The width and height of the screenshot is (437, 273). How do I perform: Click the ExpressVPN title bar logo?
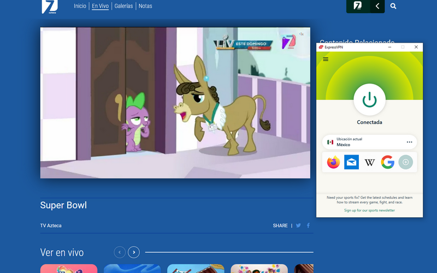[x=321, y=47]
